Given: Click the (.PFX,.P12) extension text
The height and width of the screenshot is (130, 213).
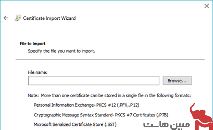Looking at the screenshot, I should point(128,105).
